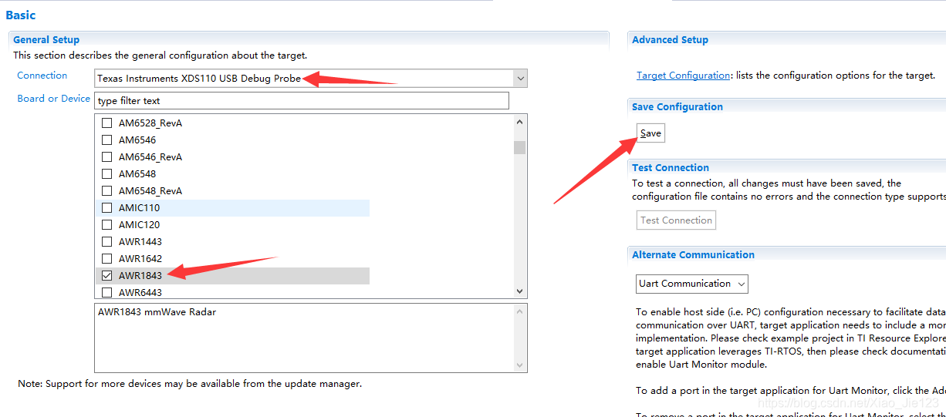Click the Test Connection section header
The width and height of the screenshot is (946, 417).
coord(671,168)
